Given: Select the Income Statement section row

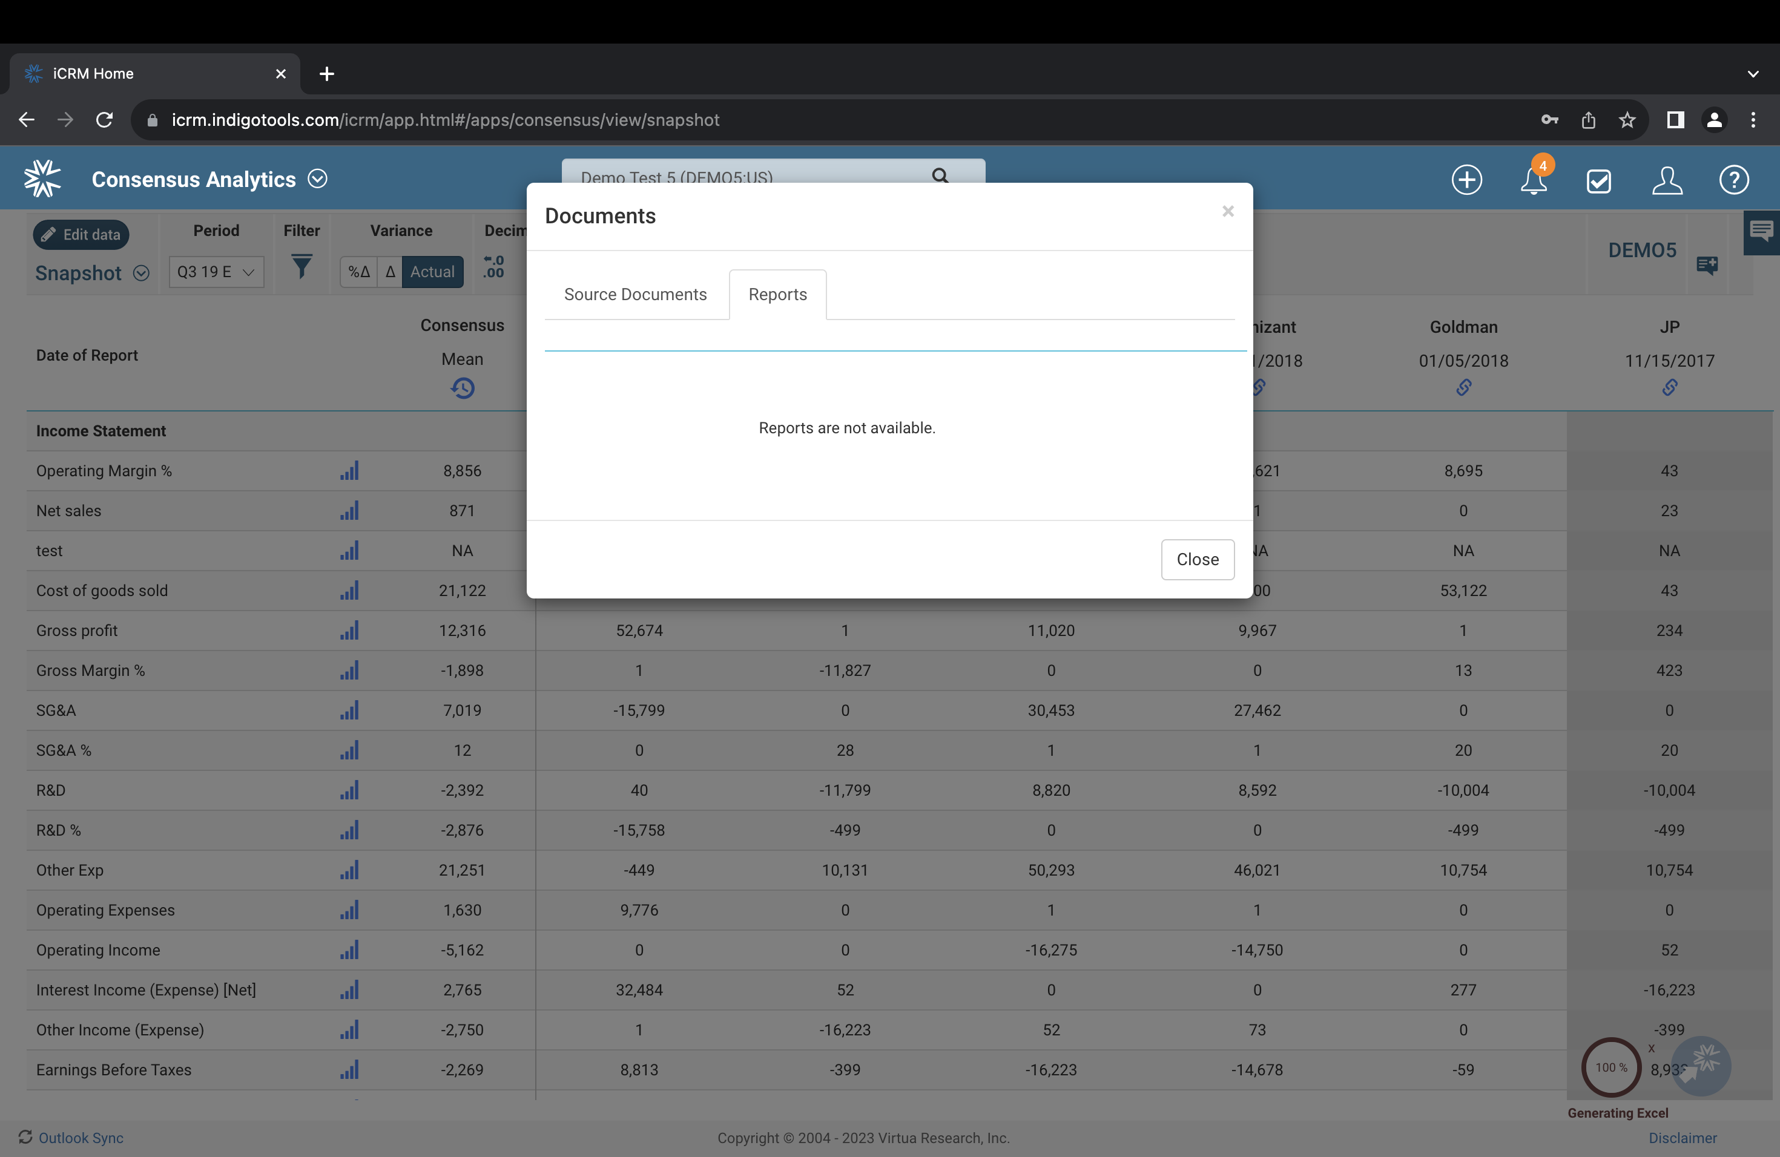Looking at the screenshot, I should pyautogui.click(x=797, y=431).
